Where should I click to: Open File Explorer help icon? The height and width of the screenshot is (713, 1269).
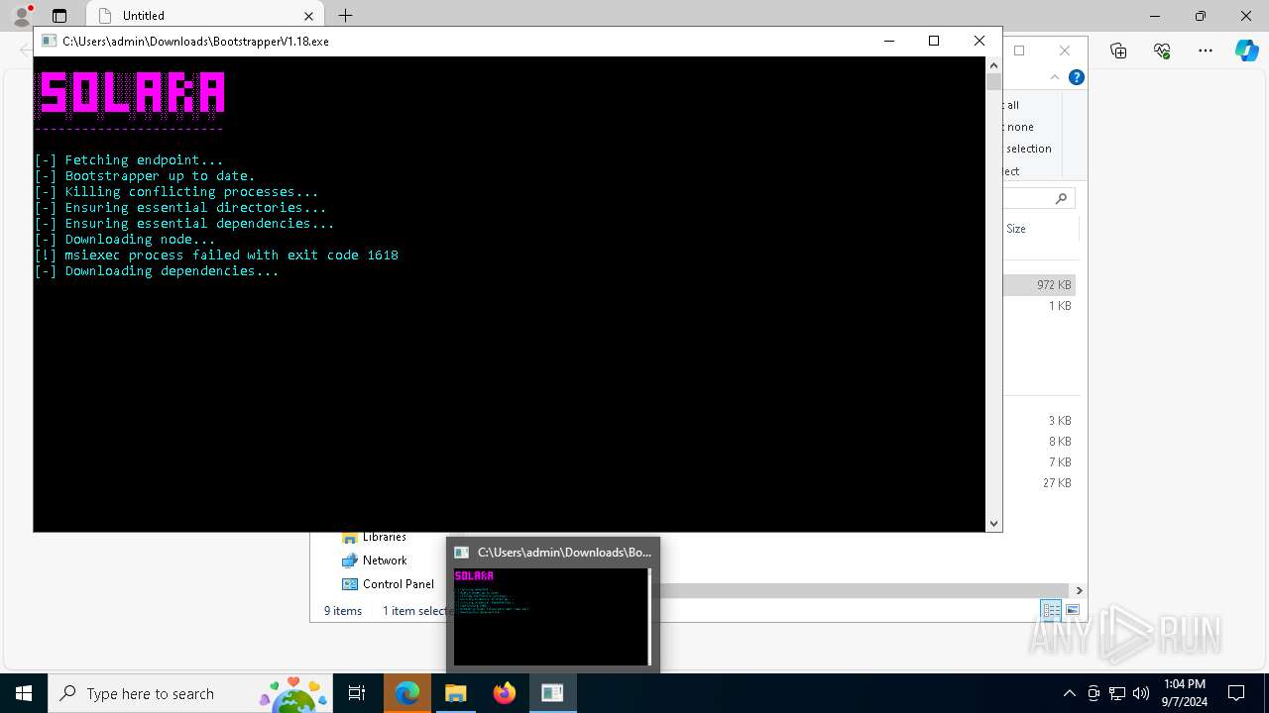point(1077,77)
